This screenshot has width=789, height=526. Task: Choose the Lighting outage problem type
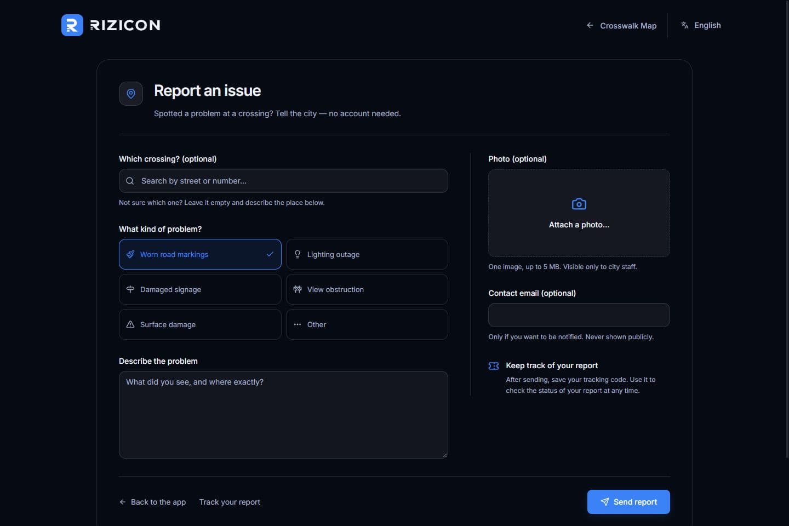tap(367, 254)
